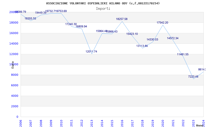Click x-axis year 2021
Screen dimensions: 206x128
(173, 123)
